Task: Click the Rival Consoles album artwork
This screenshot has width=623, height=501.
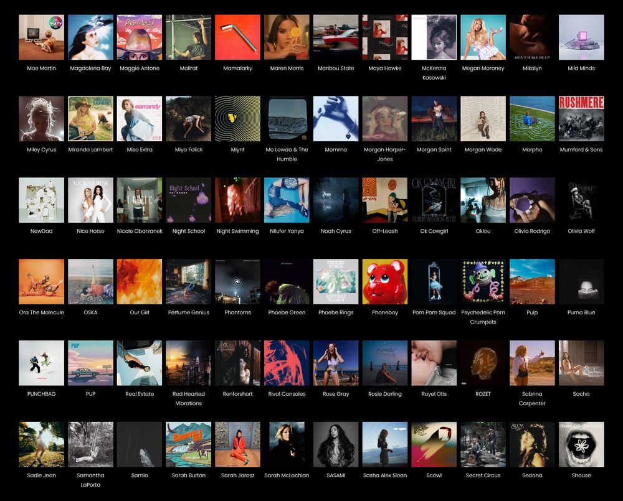Action: click(287, 363)
